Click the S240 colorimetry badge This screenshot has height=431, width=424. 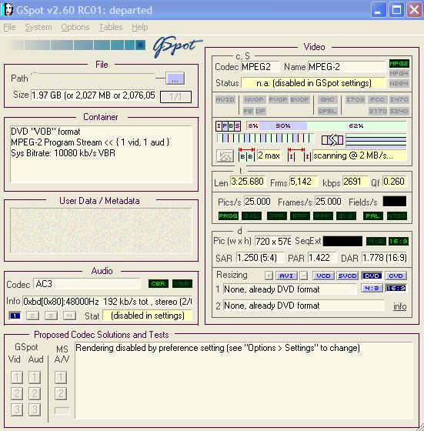pyautogui.click(x=399, y=111)
